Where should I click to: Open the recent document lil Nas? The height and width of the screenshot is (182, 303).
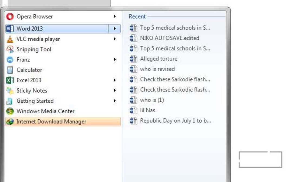(147, 110)
